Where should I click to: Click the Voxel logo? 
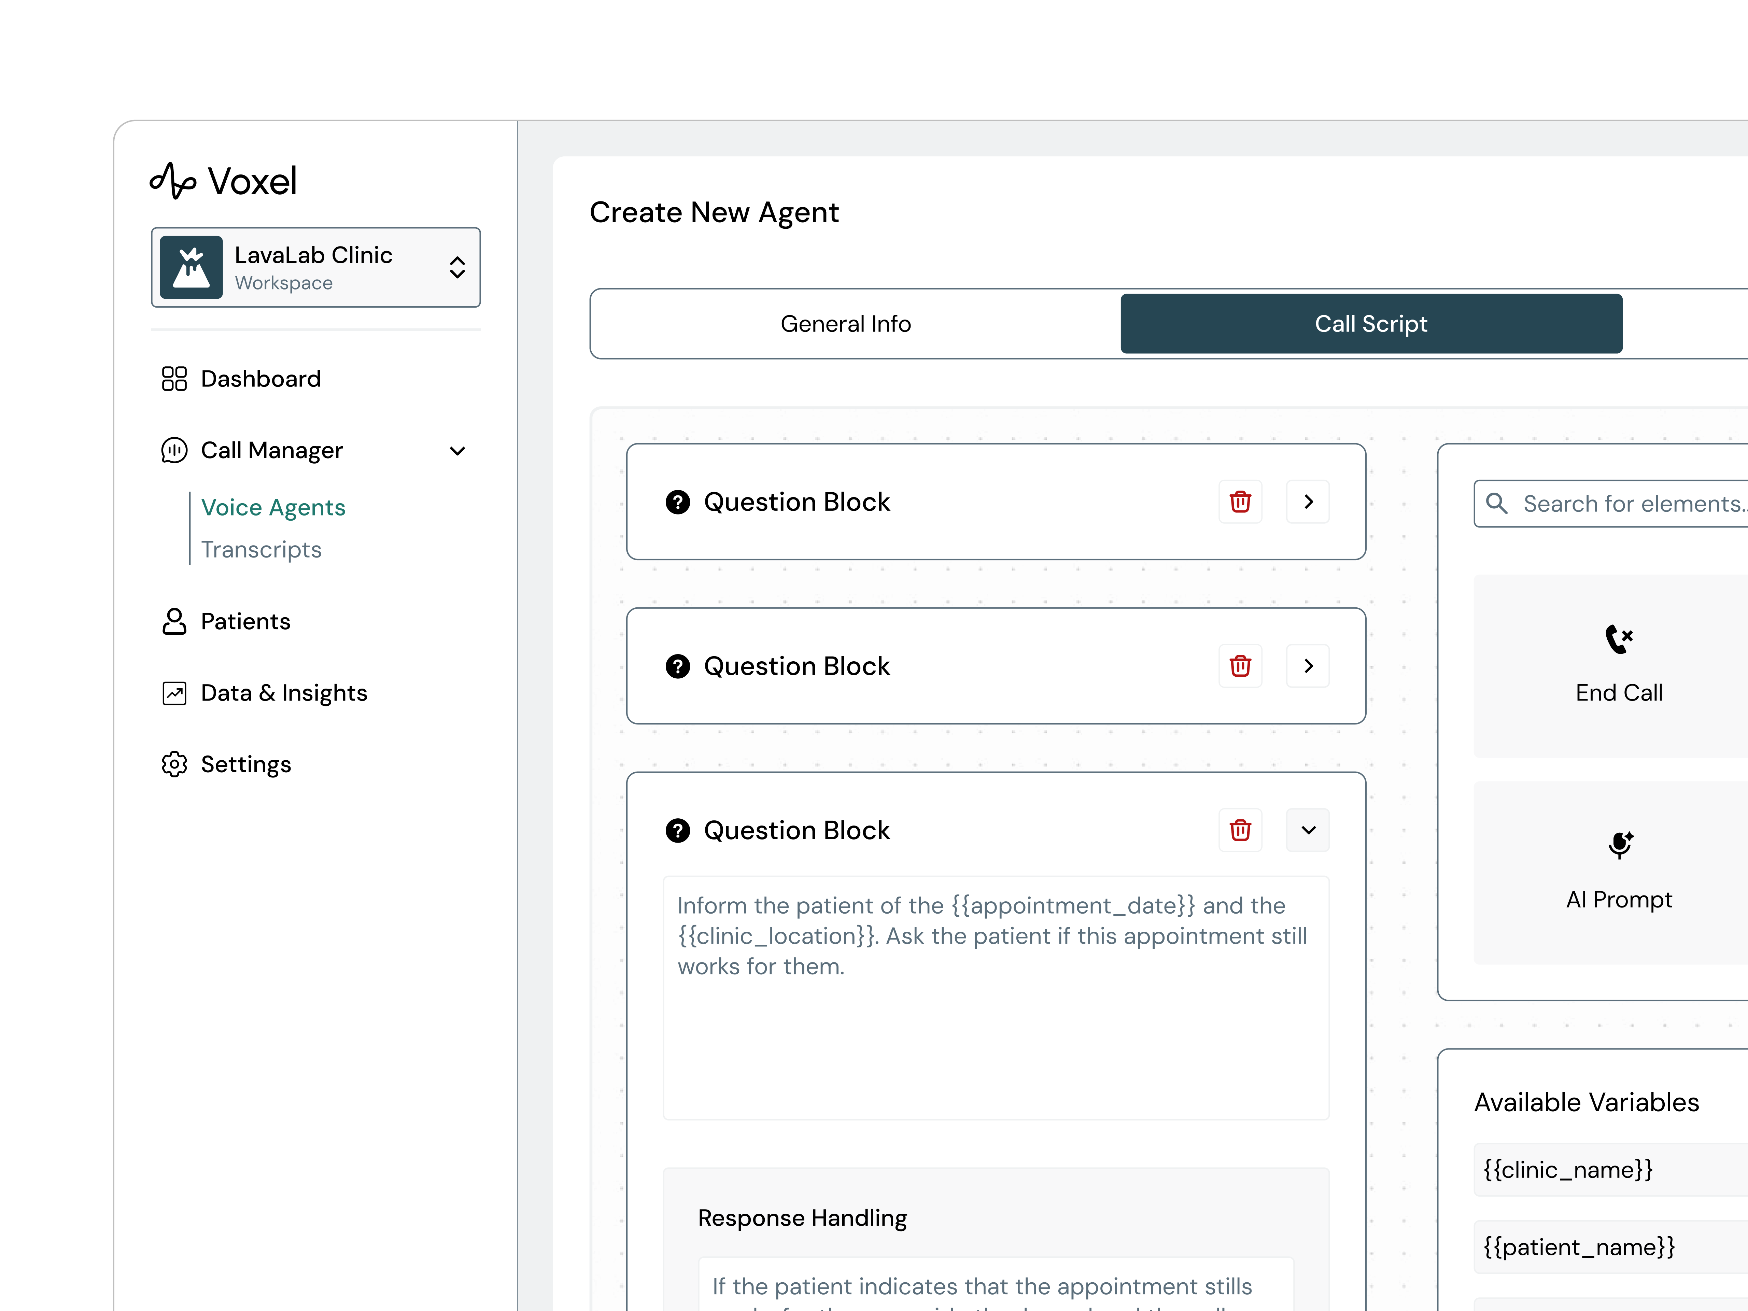click(224, 181)
